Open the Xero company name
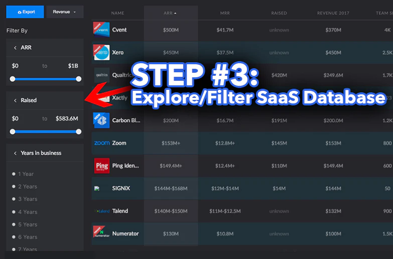The image size is (393, 259). pyautogui.click(x=118, y=52)
